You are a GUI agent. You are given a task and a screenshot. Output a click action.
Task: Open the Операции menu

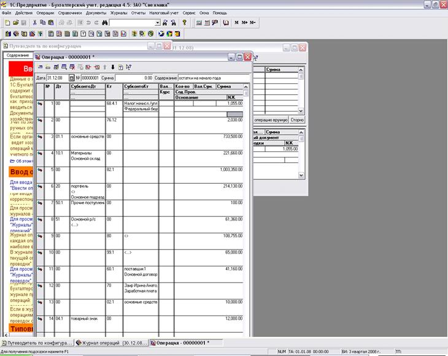click(x=45, y=13)
